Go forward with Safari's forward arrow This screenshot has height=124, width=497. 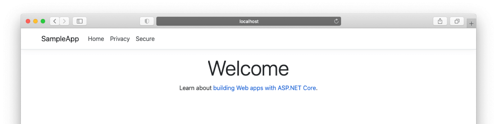click(64, 21)
